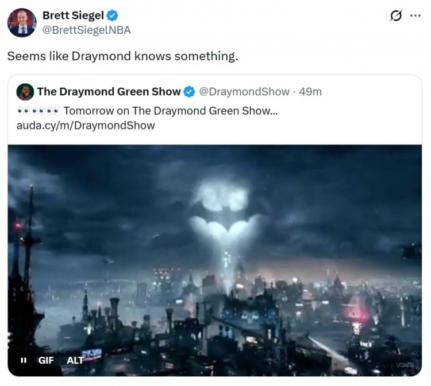
Task: Click the @DraymondShow handle
Action: [244, 92]
